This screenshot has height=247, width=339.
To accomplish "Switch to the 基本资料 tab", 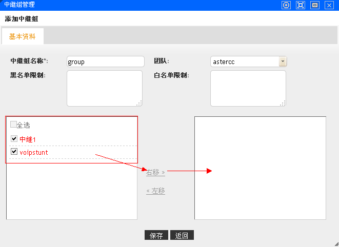I will pos(23,36).
